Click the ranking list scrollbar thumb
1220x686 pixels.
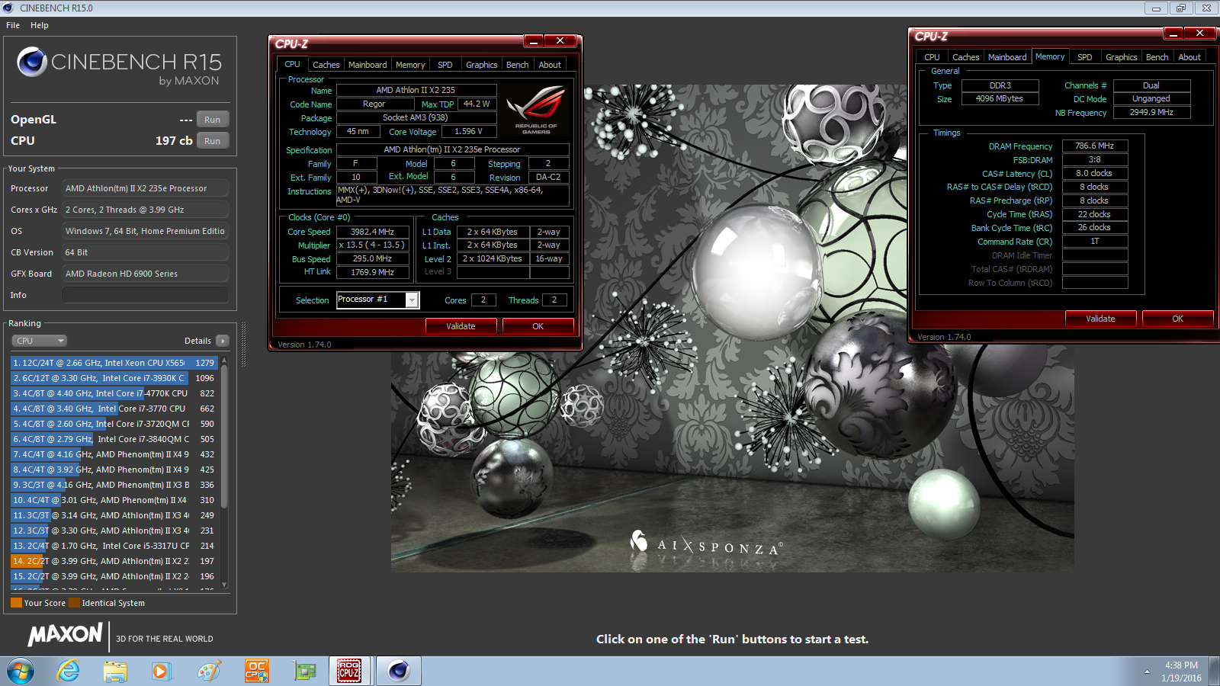224,438
